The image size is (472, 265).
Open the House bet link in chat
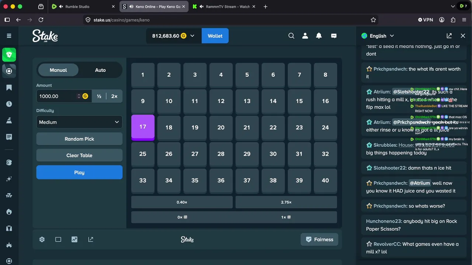point(426,145)
